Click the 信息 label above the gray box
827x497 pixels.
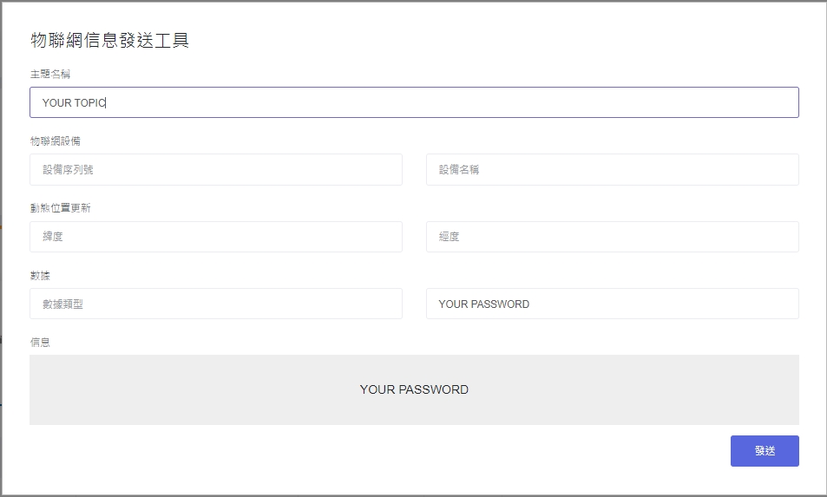point(40,343)
